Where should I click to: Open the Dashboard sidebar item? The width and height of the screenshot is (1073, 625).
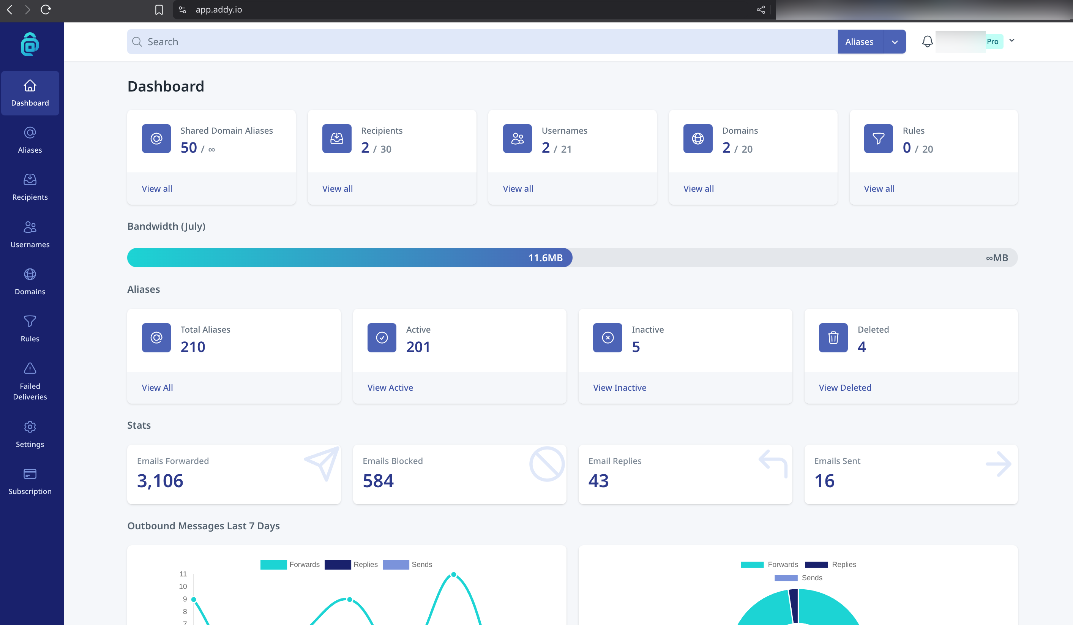(30, 93)
